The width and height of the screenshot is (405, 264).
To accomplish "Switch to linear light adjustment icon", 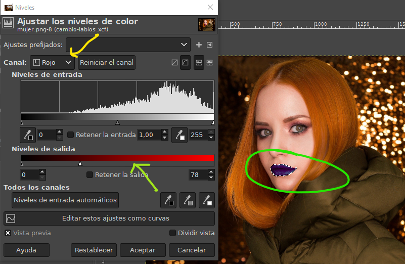I will [174, 63].
